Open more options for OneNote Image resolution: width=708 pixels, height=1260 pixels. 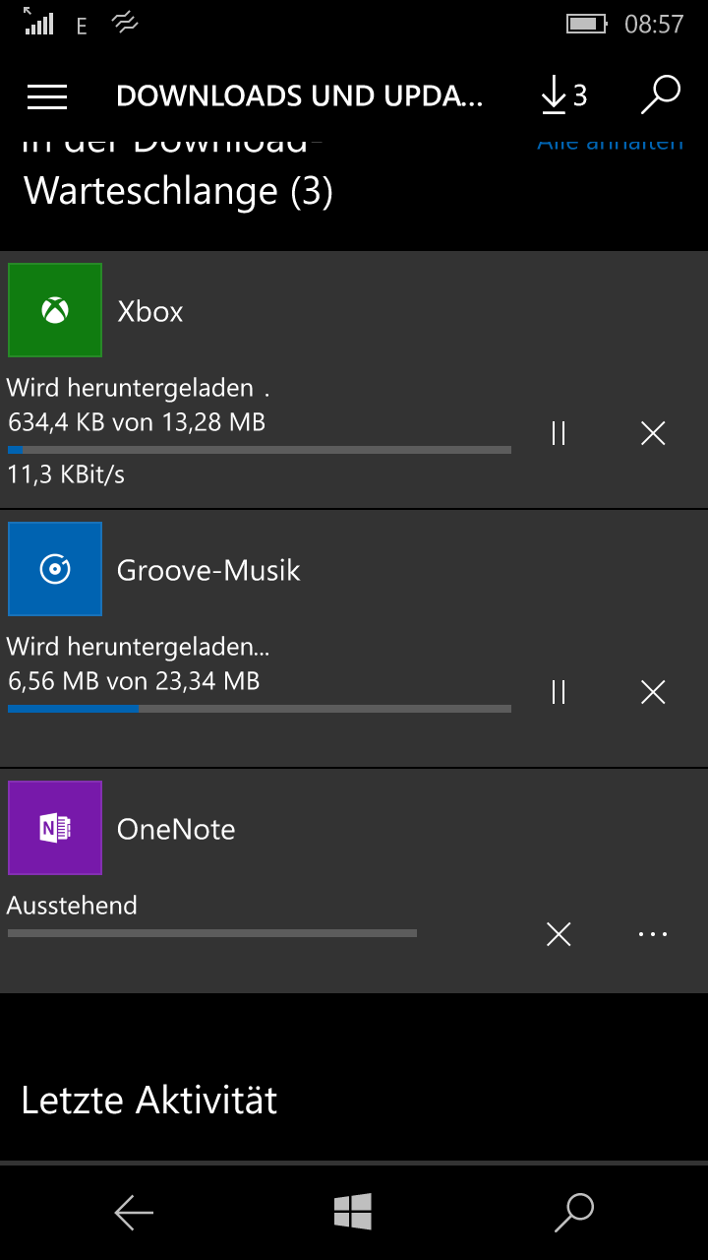click(653, 934)
